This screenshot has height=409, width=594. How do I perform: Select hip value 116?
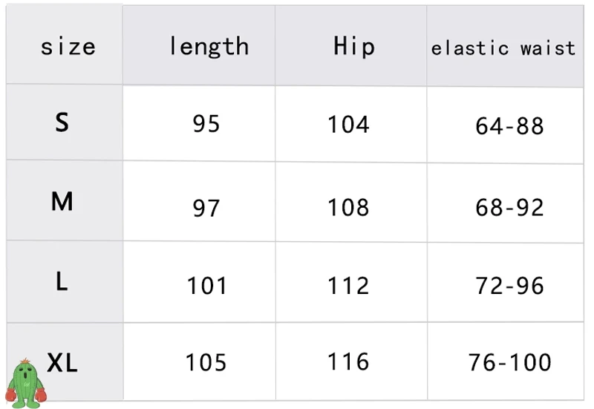348,362
